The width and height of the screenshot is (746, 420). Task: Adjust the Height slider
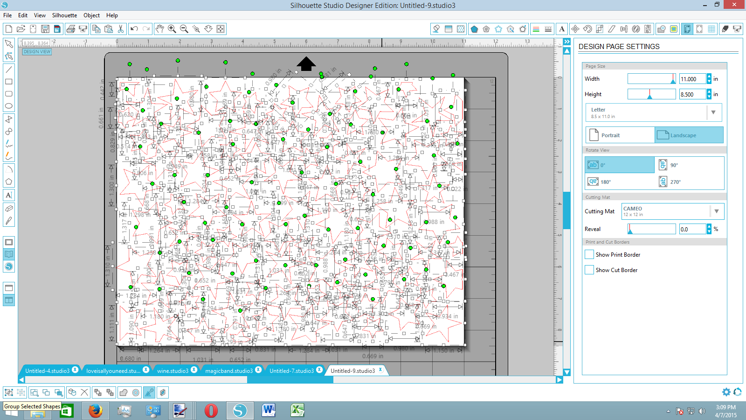point(651,94)
